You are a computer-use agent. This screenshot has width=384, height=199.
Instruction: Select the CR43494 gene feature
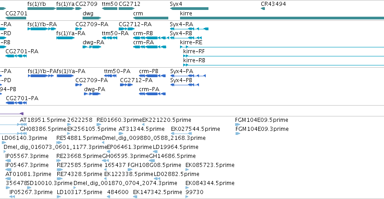tap(263, 9)
